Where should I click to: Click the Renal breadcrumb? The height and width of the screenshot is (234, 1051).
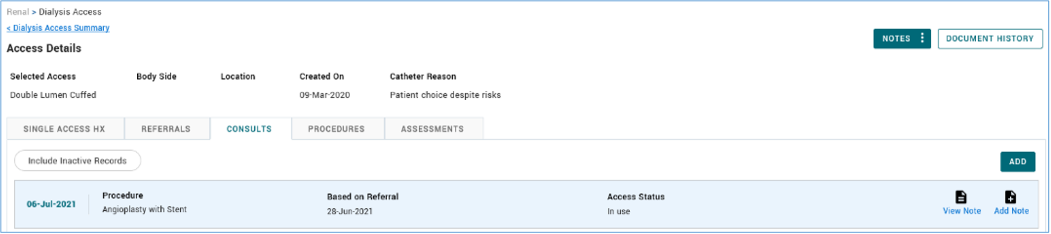pos(18,12)
